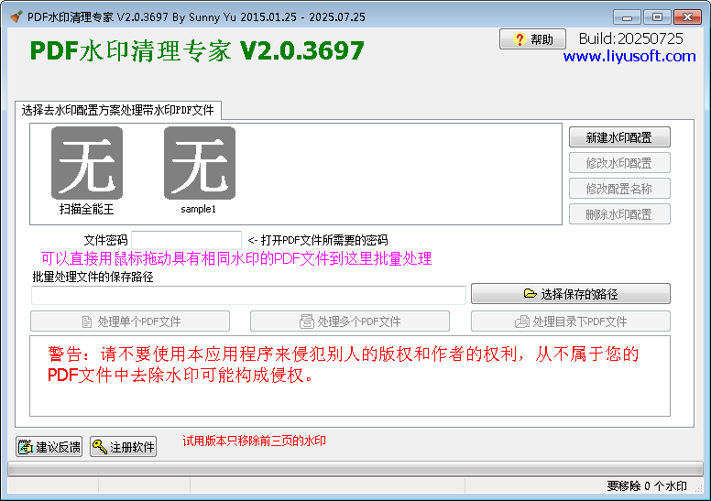This screenshot has width=711, height=501.
Task: Click the 删除水印配置 button
Action: point(619,214)
